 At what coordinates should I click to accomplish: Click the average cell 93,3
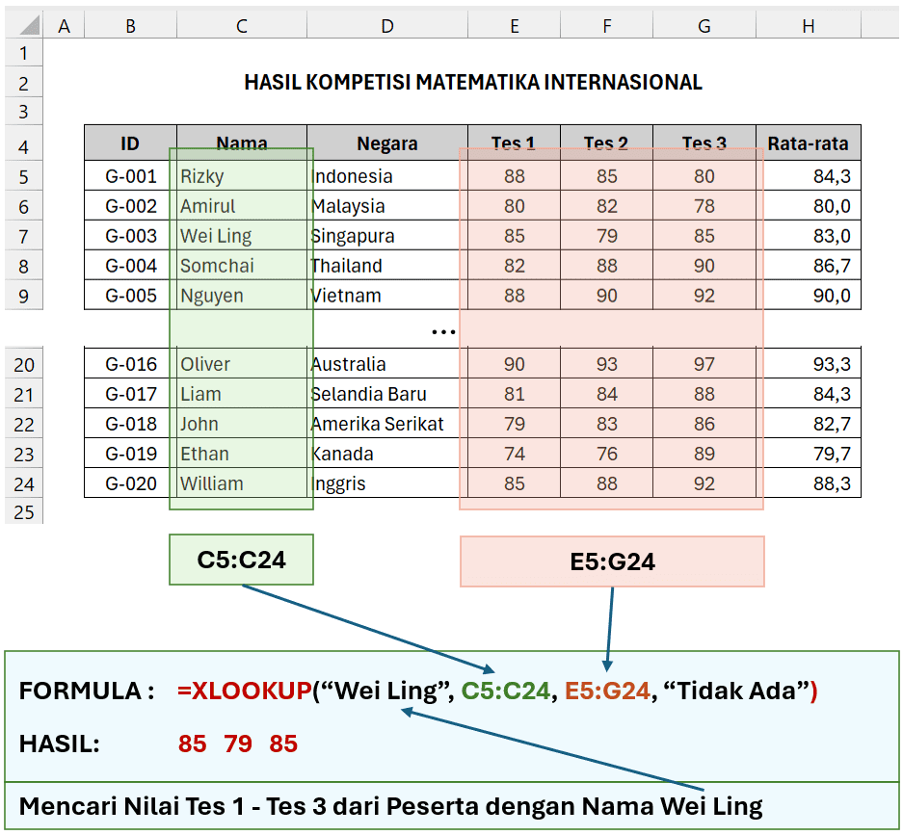click(809, 364)
